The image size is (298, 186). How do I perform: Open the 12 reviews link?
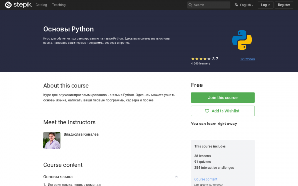(247, 59)
